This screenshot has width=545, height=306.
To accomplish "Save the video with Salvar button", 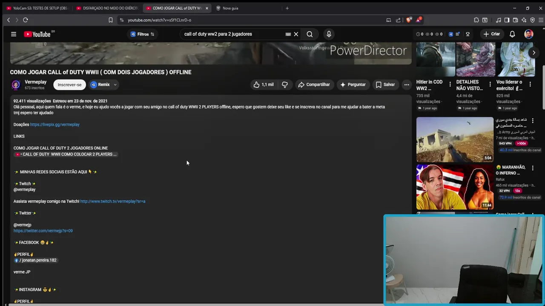I will pos(385,85).
